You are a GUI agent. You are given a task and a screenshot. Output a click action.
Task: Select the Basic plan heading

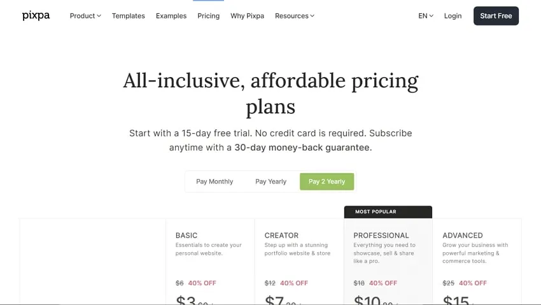(x=186, y=236)
